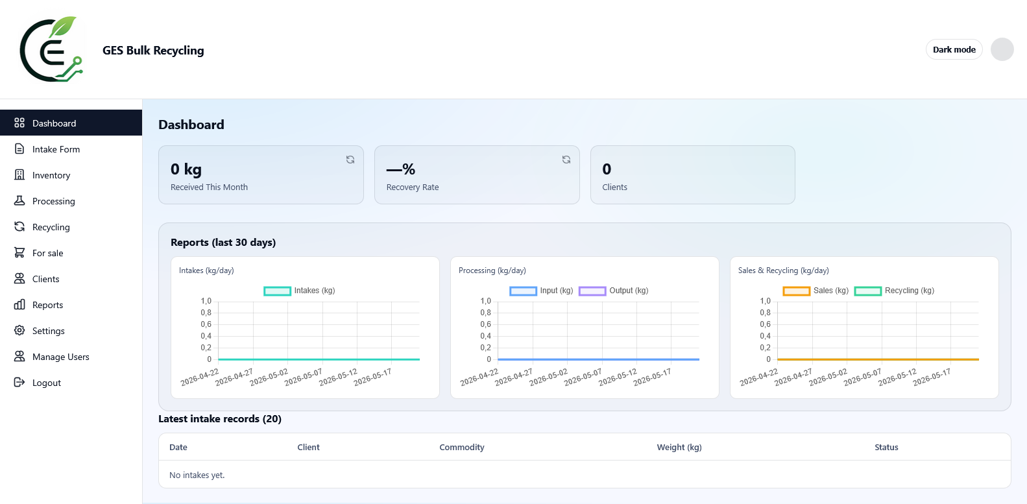Go to Inventory

[x=71, y=174]
